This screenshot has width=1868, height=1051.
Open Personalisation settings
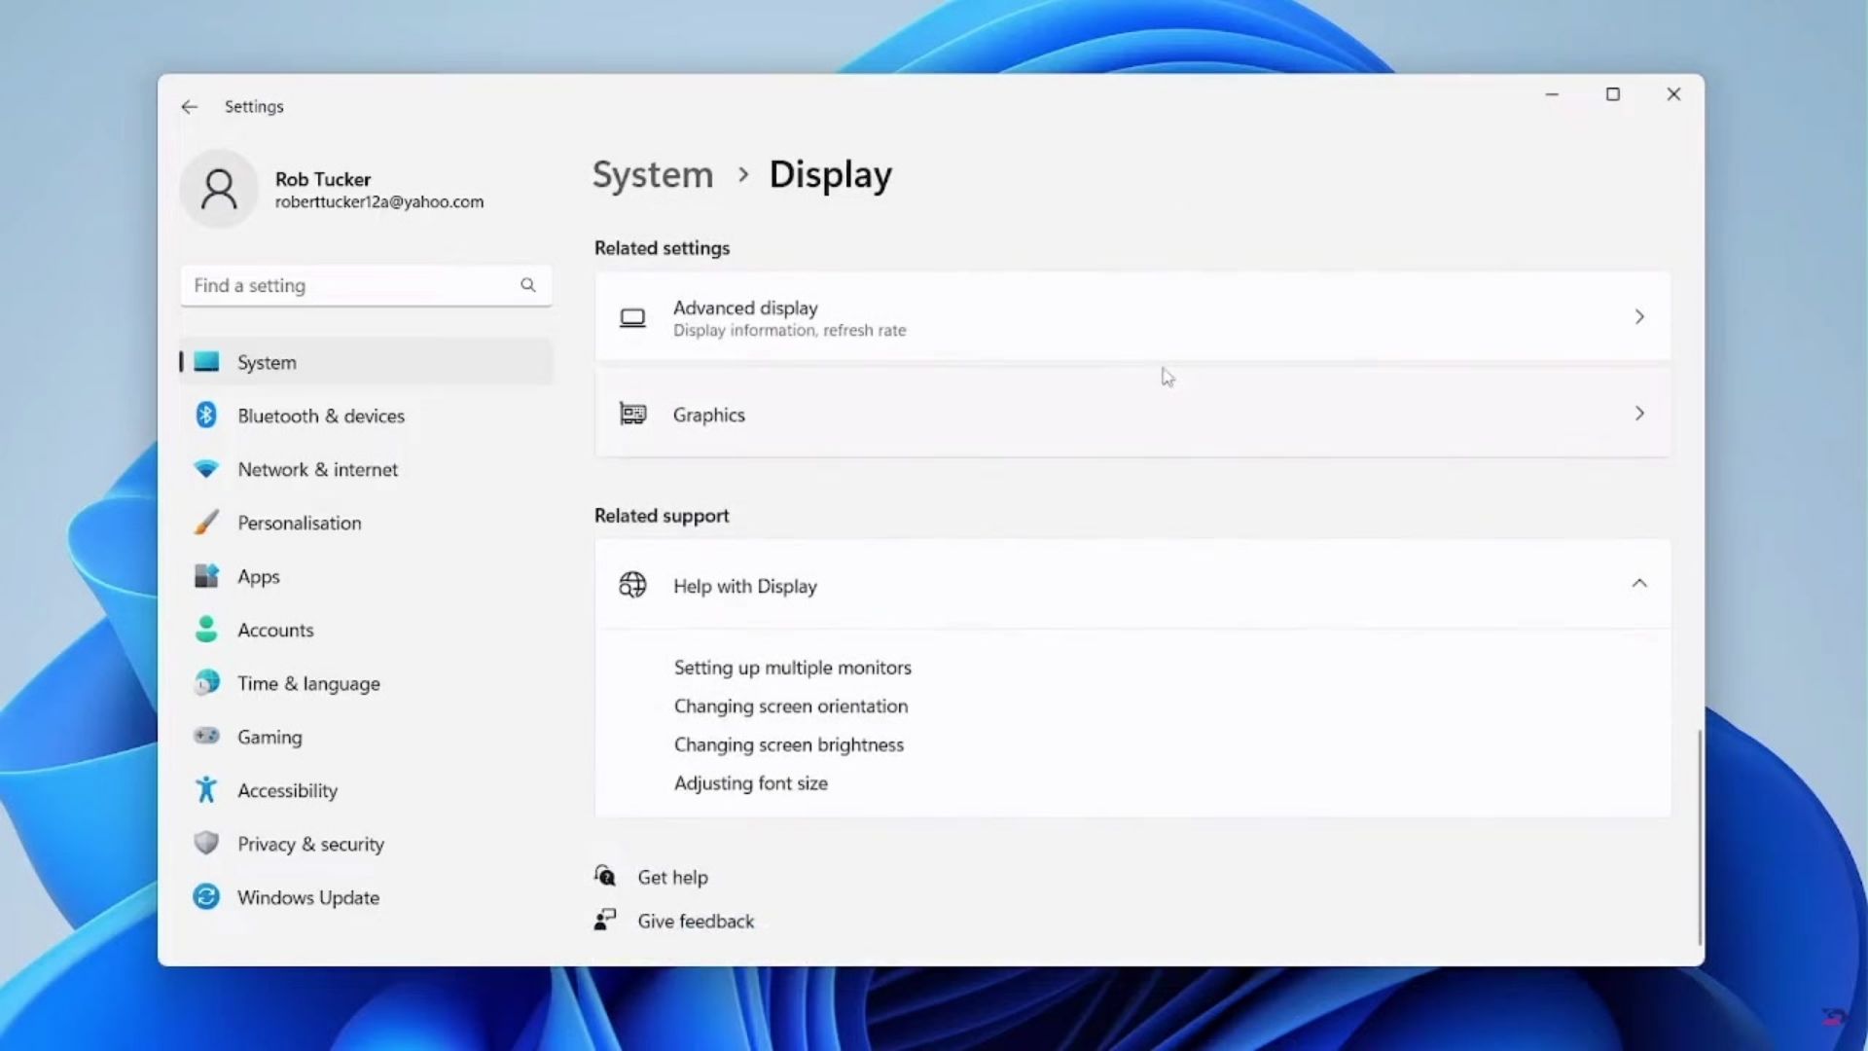367,523
